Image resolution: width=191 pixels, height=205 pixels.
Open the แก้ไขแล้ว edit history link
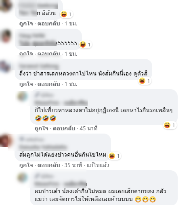(98, 165)
